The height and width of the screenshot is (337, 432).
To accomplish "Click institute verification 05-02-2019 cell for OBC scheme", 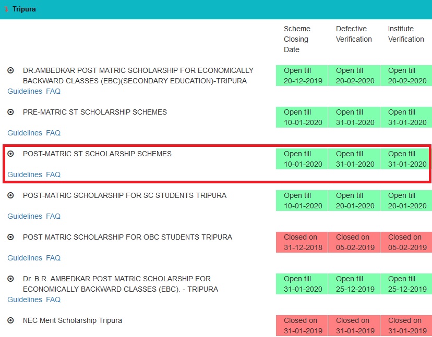I will (406, 242).
